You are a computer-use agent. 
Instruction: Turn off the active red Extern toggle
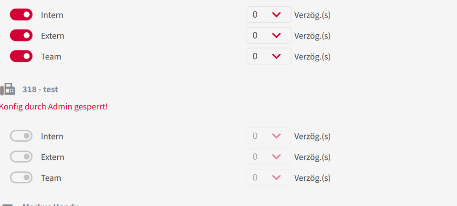click(x=21, y=36)
